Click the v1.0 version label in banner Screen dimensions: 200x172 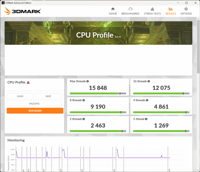click(118, 37)
